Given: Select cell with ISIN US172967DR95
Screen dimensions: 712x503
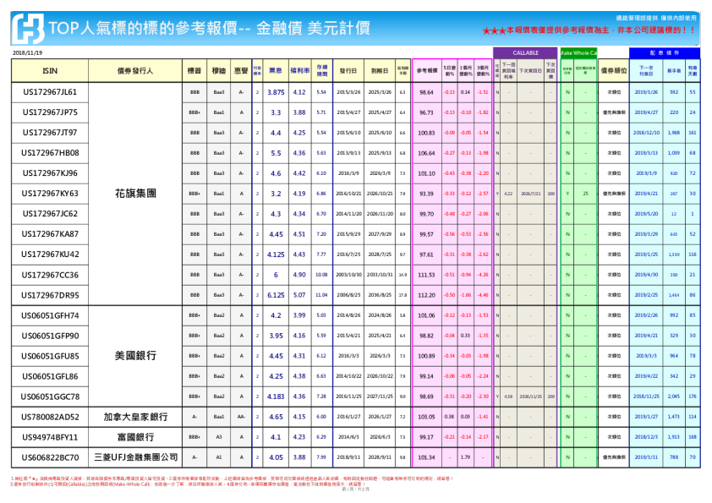Looking at the screenshot, I should point(50,295).
